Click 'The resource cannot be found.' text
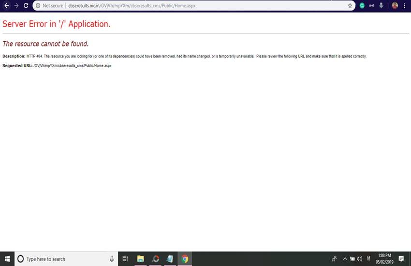 [x=45, y=44]
